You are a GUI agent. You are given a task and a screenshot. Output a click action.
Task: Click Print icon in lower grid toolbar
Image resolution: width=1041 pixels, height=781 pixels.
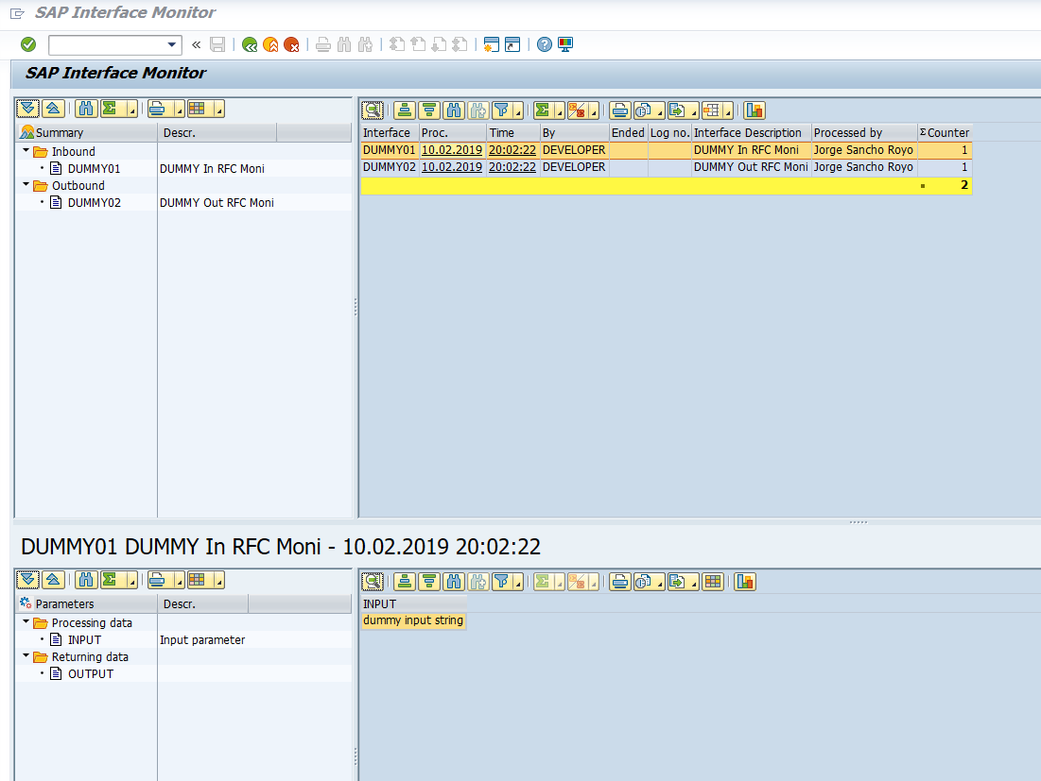coord(619,582)
